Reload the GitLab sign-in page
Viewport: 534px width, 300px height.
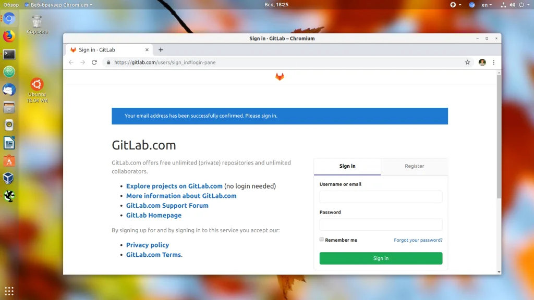94,63
